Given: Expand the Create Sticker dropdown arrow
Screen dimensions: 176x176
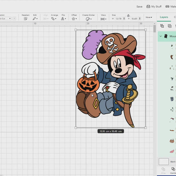Looking at the screenshot, I should point(91,19).
